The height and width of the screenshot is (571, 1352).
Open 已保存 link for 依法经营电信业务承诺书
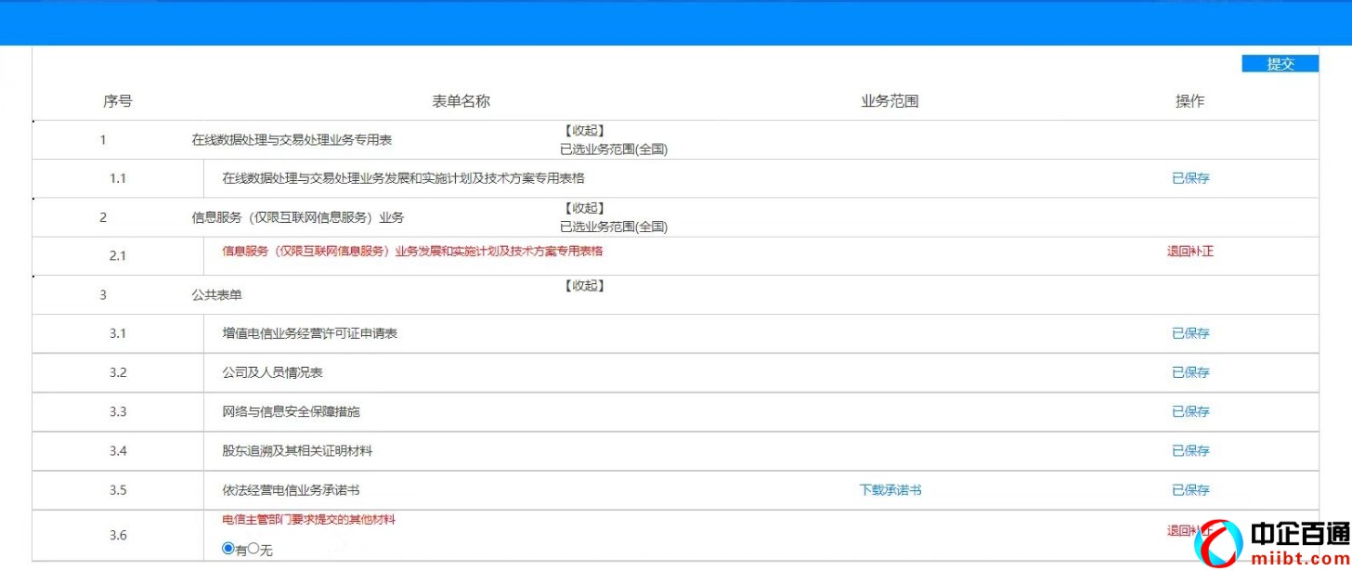(x=1190, y=490)
